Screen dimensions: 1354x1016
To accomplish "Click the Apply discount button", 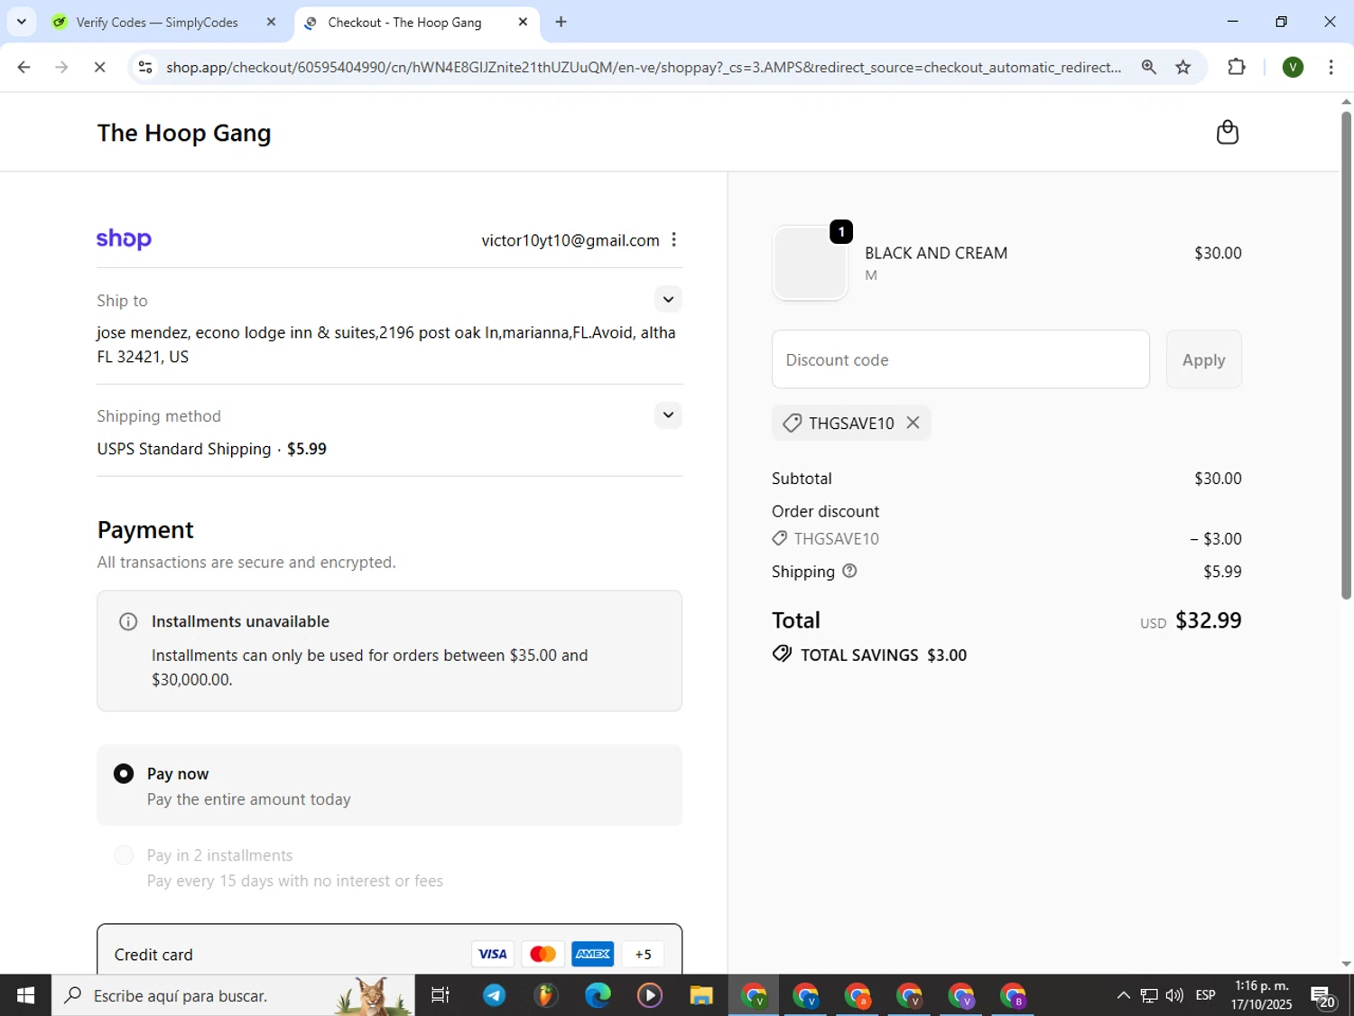I will tap(1203, 359).
